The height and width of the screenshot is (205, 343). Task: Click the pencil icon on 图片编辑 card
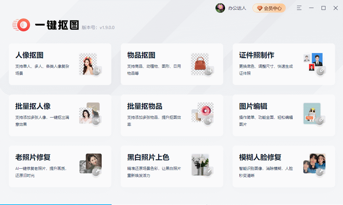[x=321, y=120]
